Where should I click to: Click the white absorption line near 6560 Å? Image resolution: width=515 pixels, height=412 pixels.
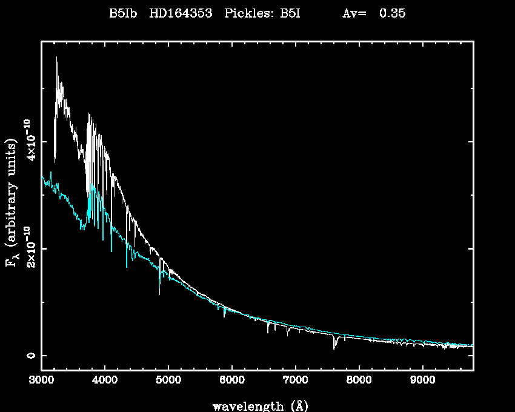[268, 332]
